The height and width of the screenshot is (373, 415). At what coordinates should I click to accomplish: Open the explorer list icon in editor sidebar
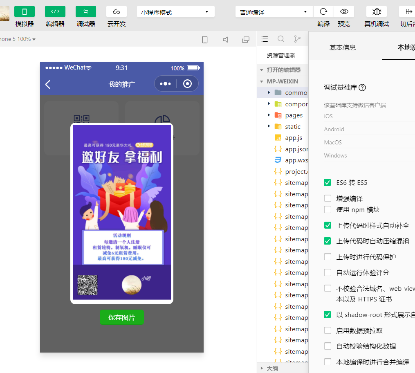265,39
